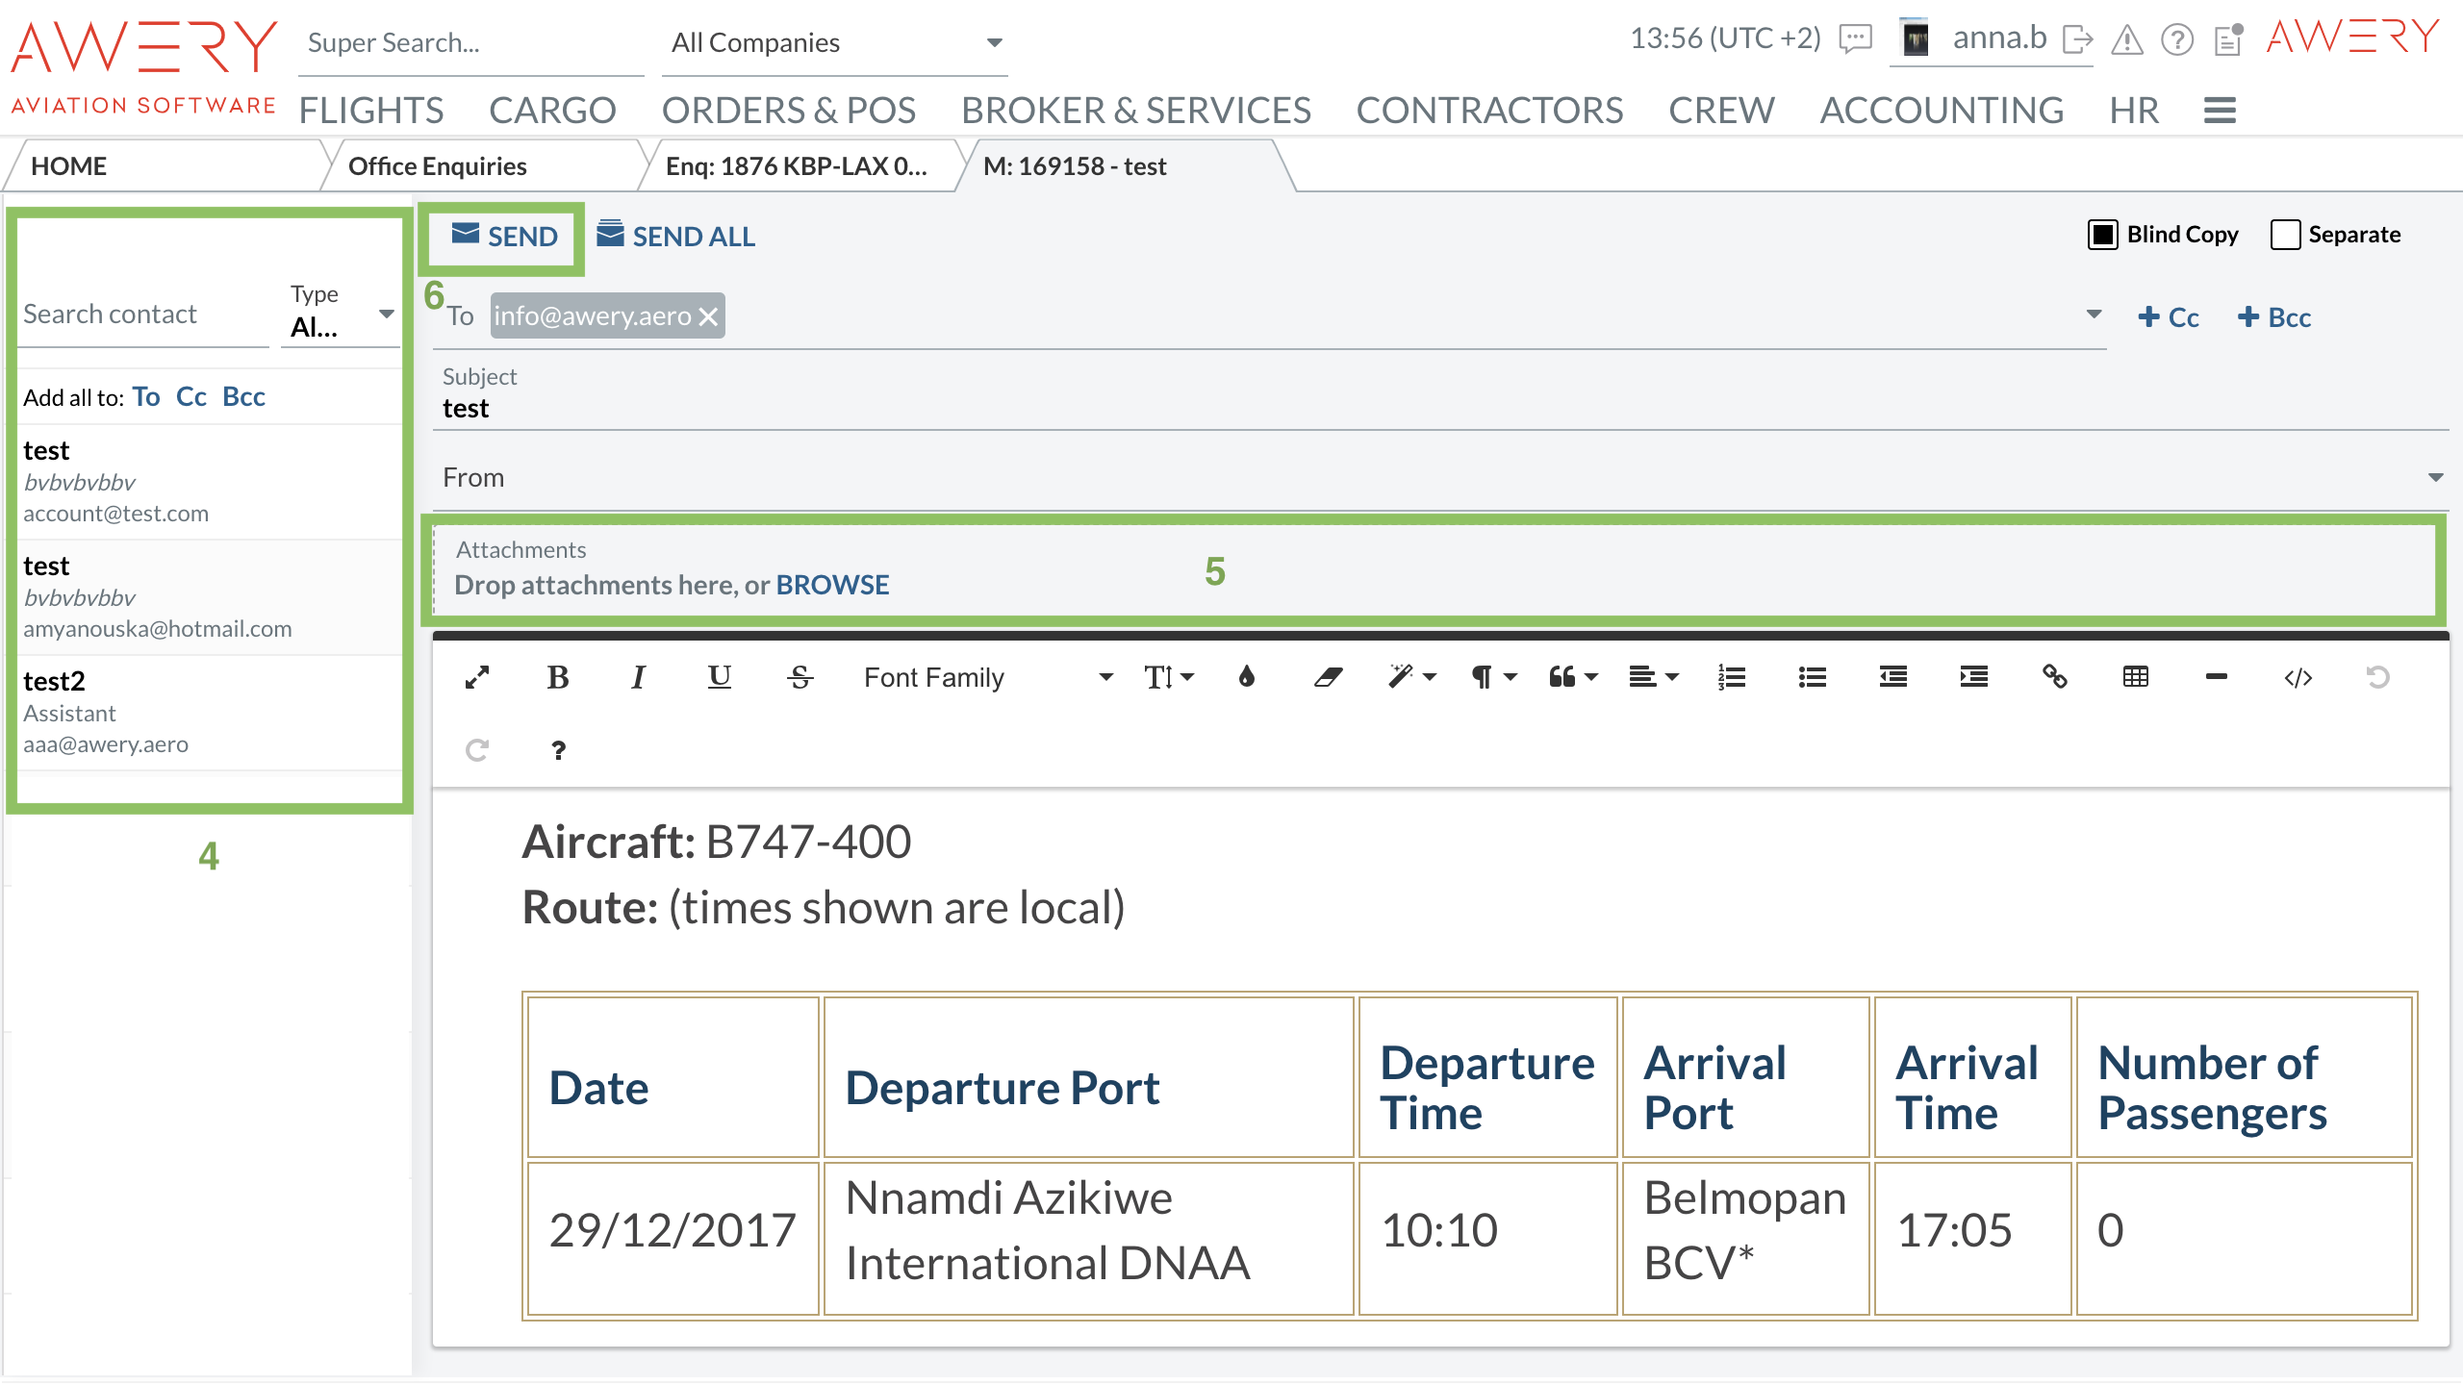Apply italic formatting in the editor
The width and height of the screenshot is (2463, 1385).
point(638,678)
